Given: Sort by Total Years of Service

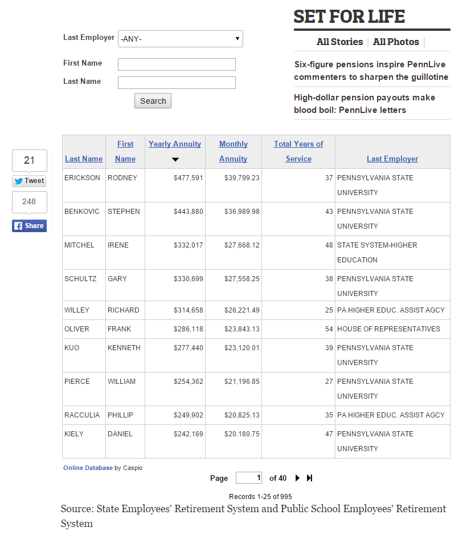Looking at the screenshot, I should 298,151.
